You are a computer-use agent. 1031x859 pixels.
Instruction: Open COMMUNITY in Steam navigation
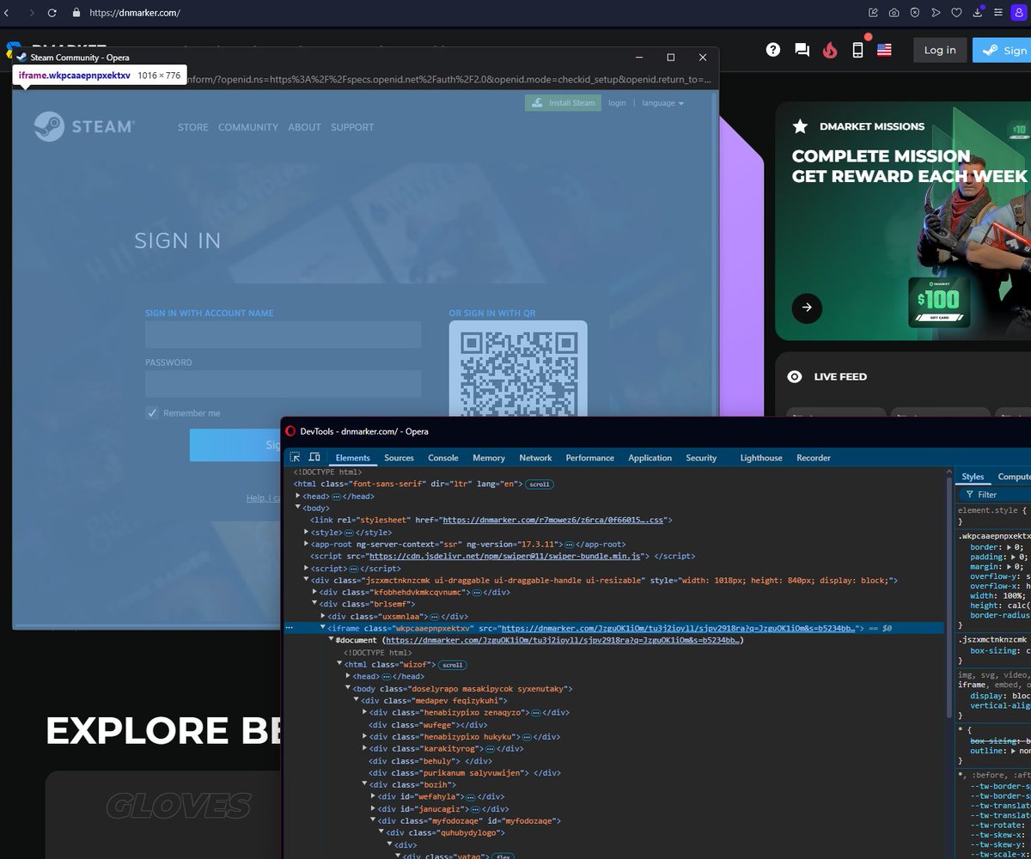pyautogui.click(x=248, y=127)
